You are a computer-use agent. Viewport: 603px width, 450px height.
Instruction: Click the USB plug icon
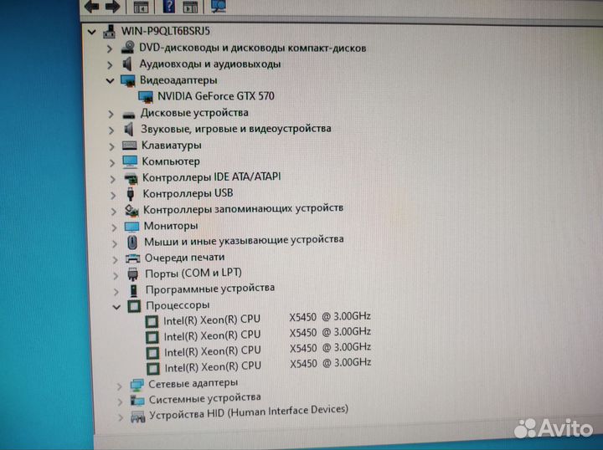pos(131,193)
